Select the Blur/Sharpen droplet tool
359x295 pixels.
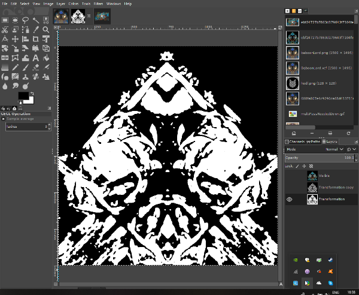click(x=5, y=86)
